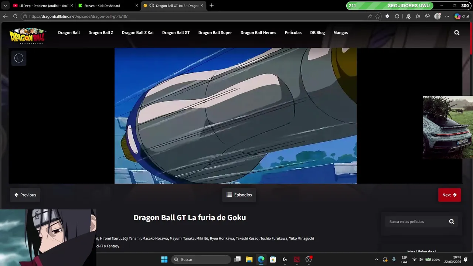
Task: Click Yūko Minaguchi cast link
Action: tap(301, 238)
